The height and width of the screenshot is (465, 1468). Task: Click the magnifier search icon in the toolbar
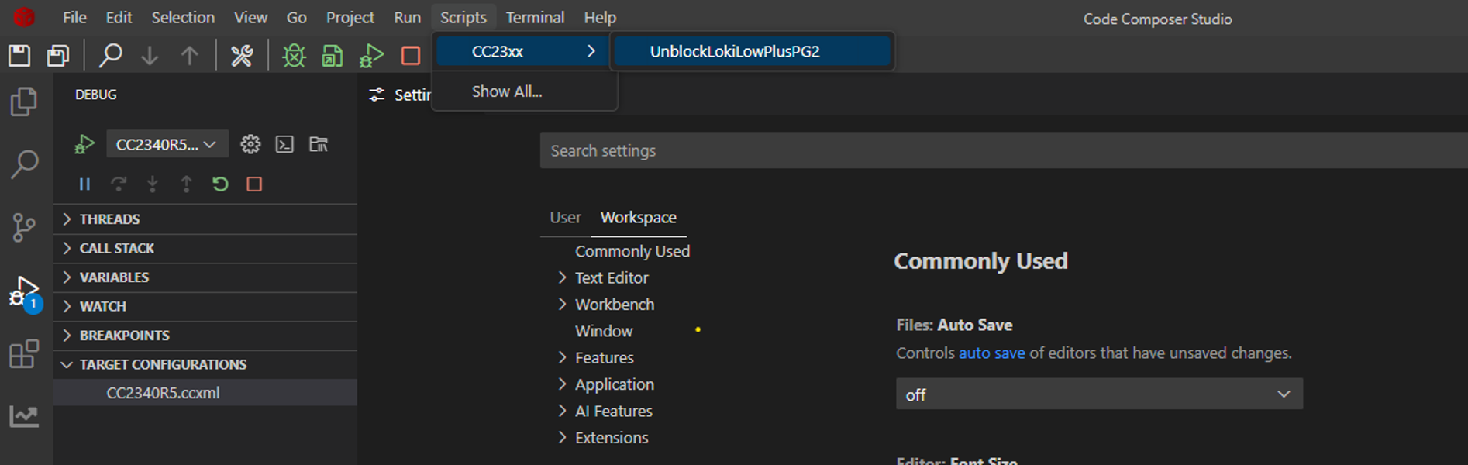(x=111, y=55)
